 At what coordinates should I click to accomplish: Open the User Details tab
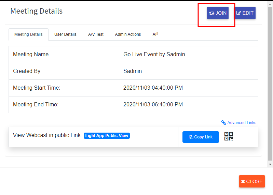[65, 34]
